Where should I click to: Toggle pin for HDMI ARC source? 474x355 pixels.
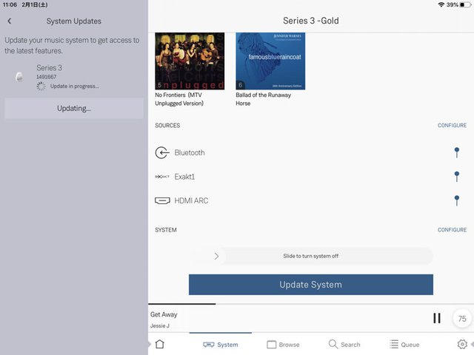(457, 200)
